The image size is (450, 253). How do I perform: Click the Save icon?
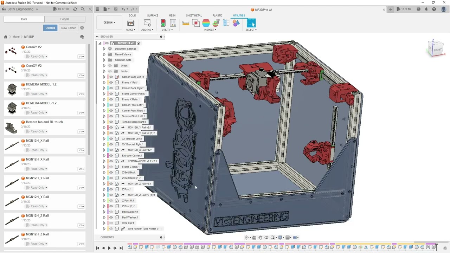point(115,9)
